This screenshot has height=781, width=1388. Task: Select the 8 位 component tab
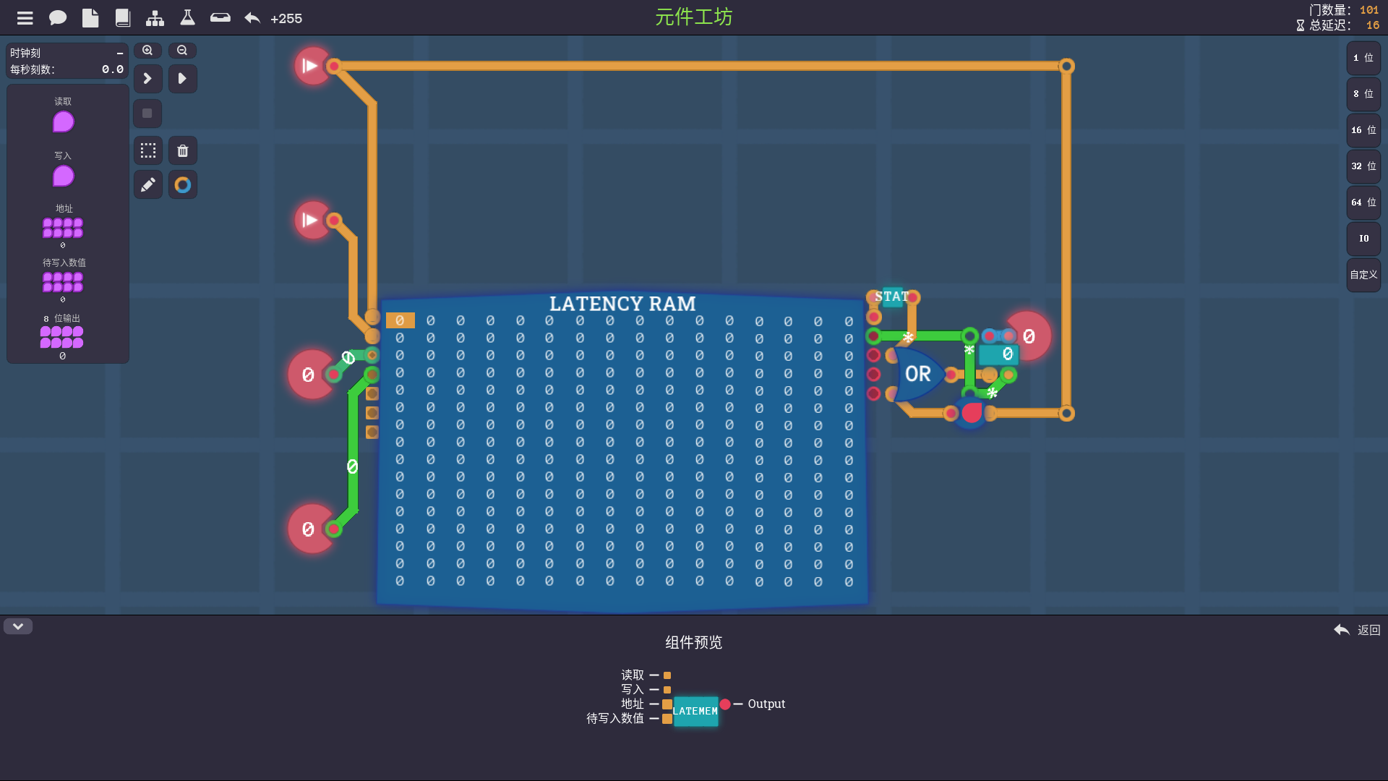[x=1363, y=94]
